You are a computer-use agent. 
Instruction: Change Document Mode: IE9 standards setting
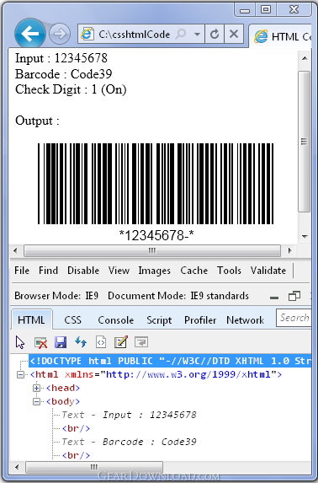click(x=178, y=296)
